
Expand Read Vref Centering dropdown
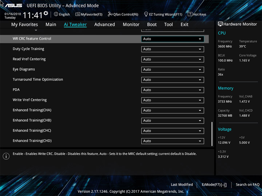click(x=172, y=59)
